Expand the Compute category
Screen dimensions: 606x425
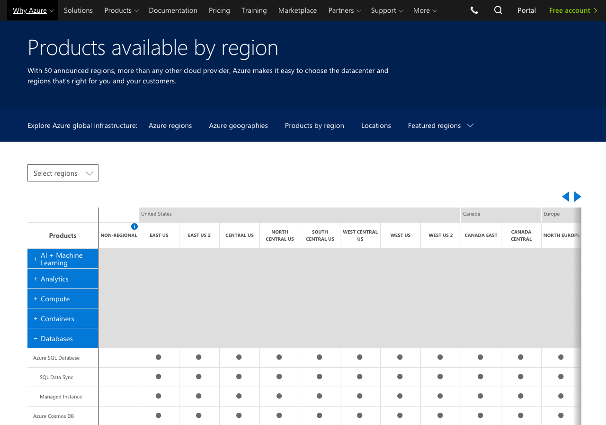tap(63, 298)
